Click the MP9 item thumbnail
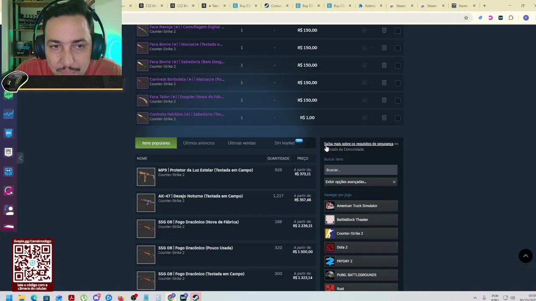Viewport: 536px width, 301px height. coord(146,176)
